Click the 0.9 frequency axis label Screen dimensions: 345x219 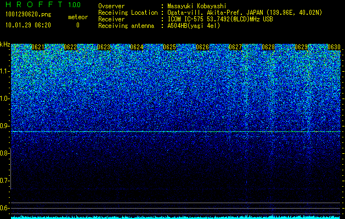pyautogui.click(x=4, y=126)
